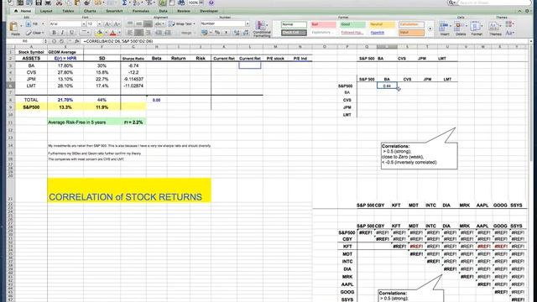This screenshot has height=302, width=537.
Task: Click the percent style icon
Action: pos(217,33)
